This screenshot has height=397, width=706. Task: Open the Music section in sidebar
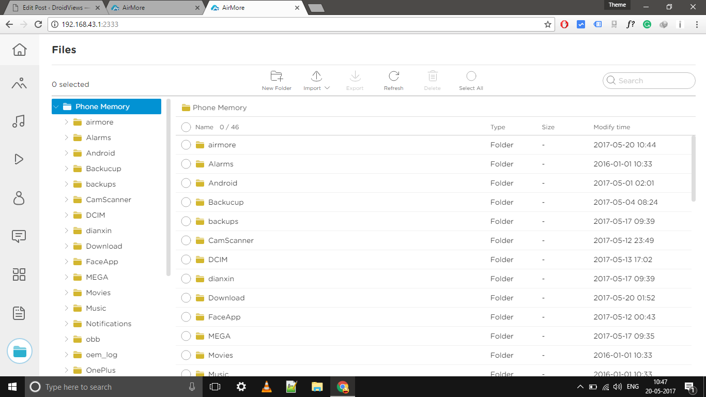click(19, 121)
